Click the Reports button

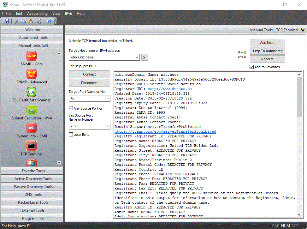[267, 59]
